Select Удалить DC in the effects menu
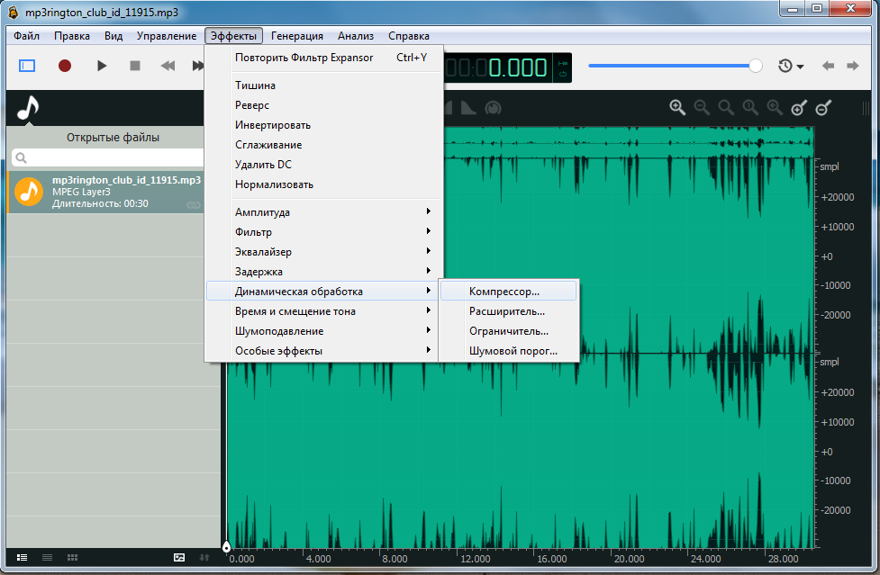 (325, 164)
